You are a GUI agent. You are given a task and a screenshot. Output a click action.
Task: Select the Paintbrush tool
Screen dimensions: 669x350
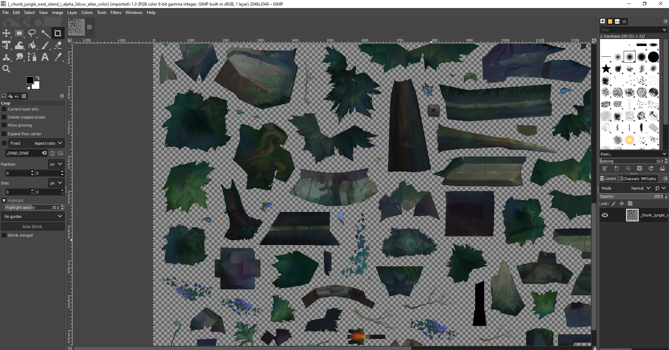[45, 45]
